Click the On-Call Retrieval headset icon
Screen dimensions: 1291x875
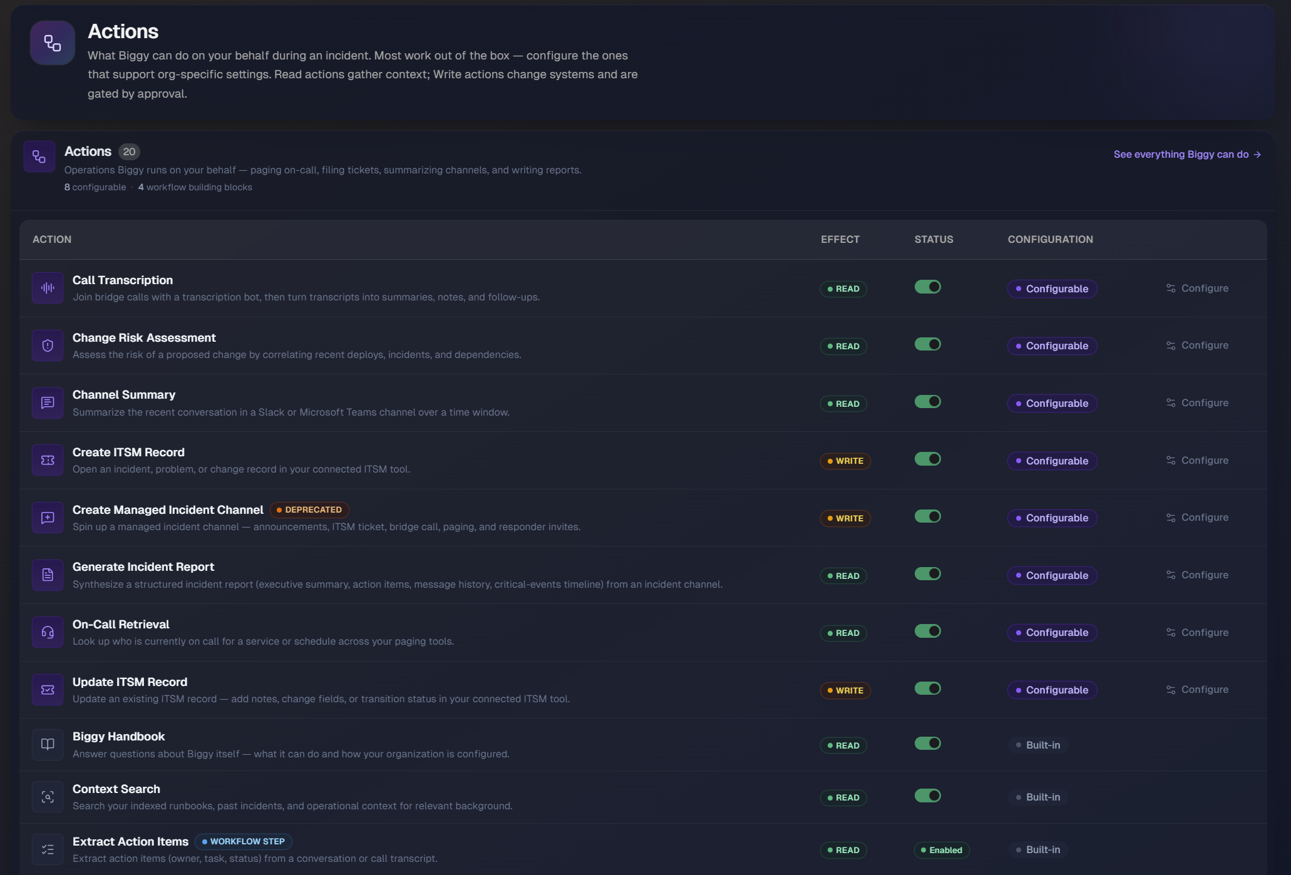click(48, 632)
